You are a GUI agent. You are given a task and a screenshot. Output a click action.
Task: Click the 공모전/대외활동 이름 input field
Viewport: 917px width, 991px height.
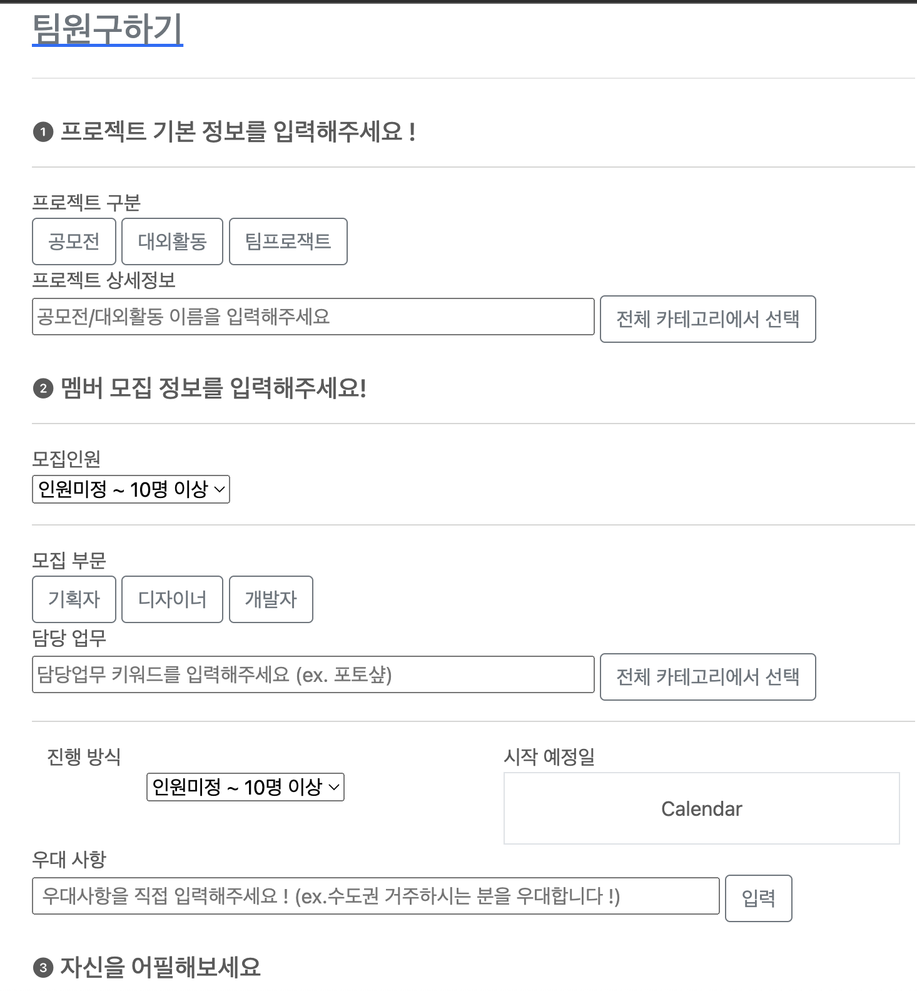(313, 317)
